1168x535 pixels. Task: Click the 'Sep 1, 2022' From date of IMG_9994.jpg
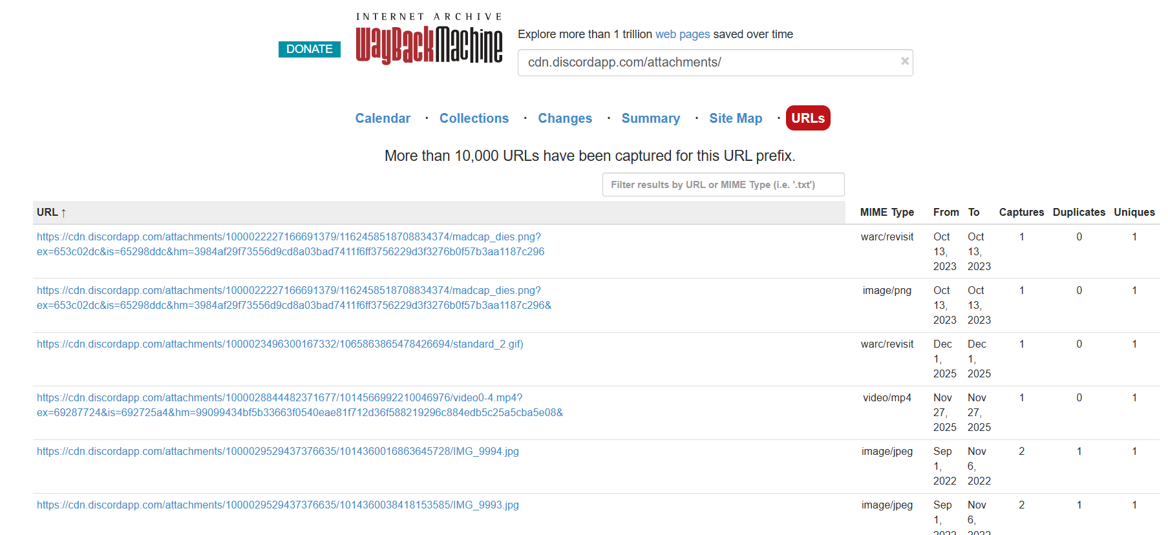pos(944,467)
